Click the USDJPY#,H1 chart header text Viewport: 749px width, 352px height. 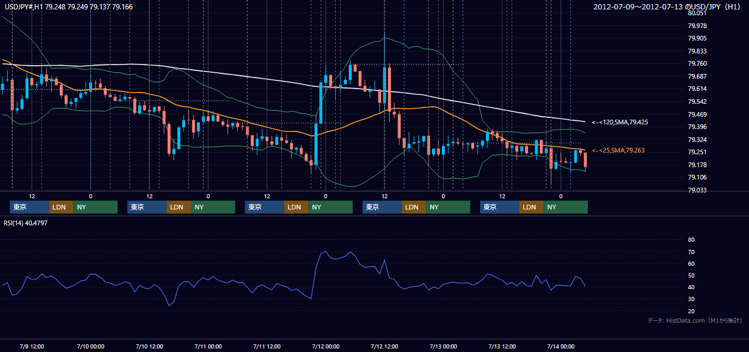pos(68,6)
